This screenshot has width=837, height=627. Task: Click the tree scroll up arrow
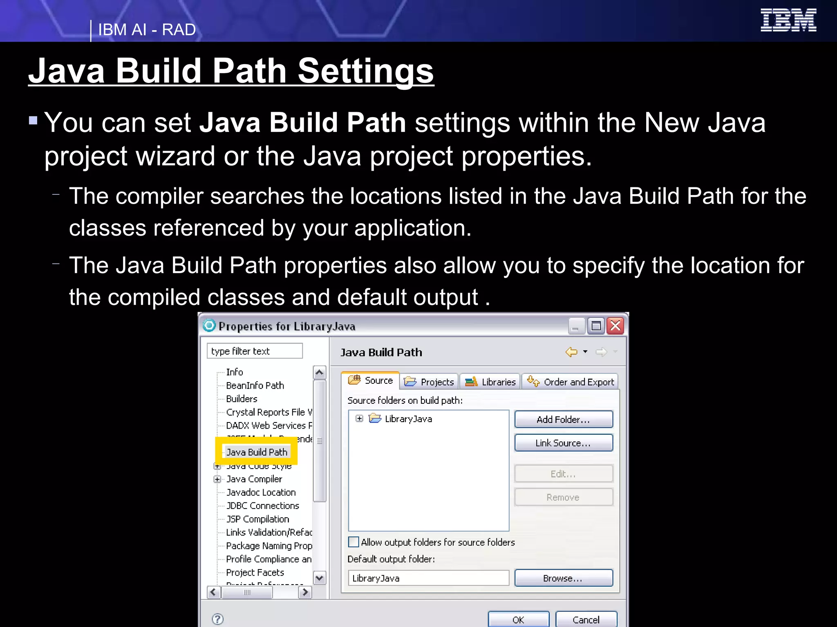pos(320,372)
